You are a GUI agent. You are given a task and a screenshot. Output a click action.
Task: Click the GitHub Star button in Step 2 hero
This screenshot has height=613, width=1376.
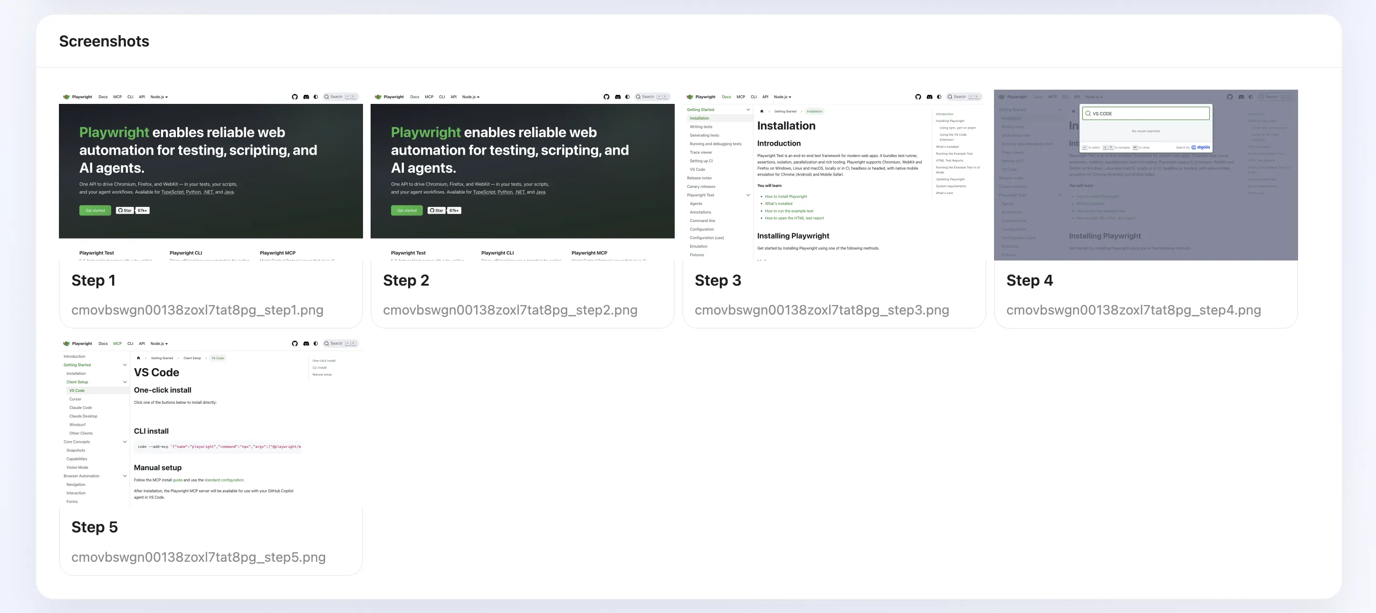pyautogui.click(x=436, y=211)
